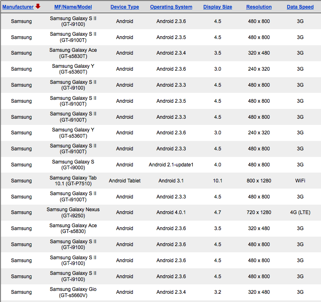Select the '3.2' display size cell
Image resolution: width=321 pixels, height=302 pixels.
pyautogui.click(x=218, y=292)
